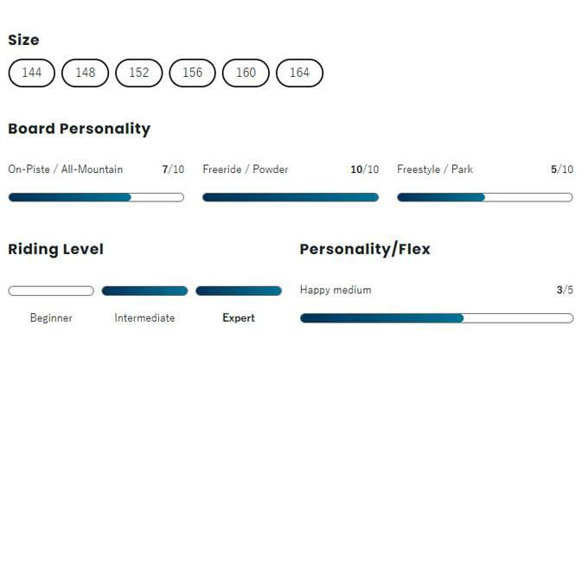Image resolution: width=588 pixels, height=588 pixels.
Task: Click the On-Piste / All-Mountain label
Action: point(66,169)
